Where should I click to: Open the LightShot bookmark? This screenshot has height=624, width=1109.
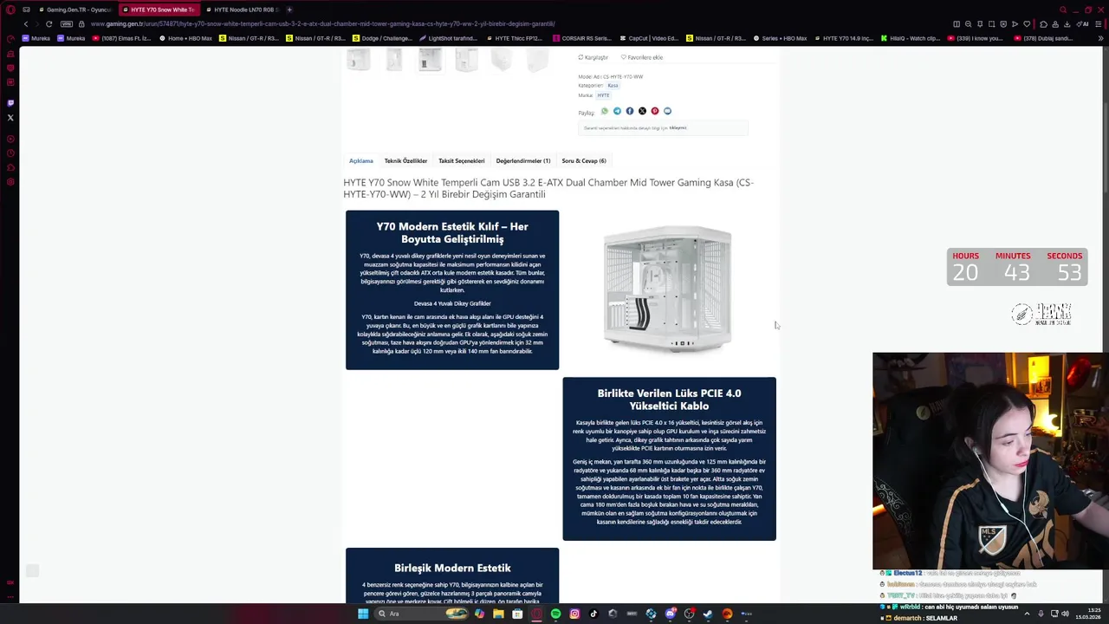[449, 38]
